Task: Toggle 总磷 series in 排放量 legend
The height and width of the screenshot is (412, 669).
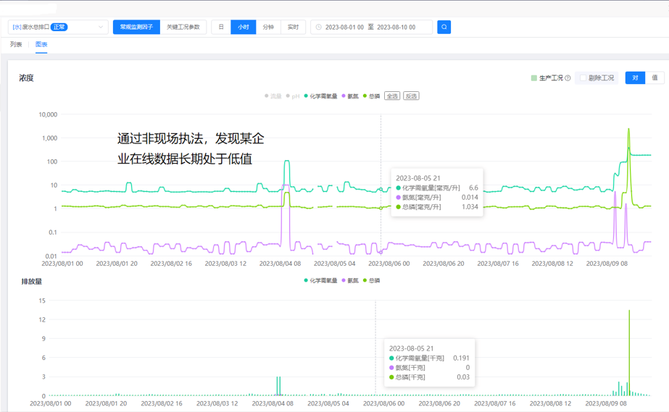Action: coord(371,280)
